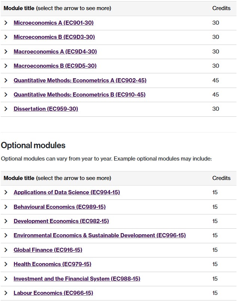
Task: Expand Labour Economics chevron
Action: 6,293
